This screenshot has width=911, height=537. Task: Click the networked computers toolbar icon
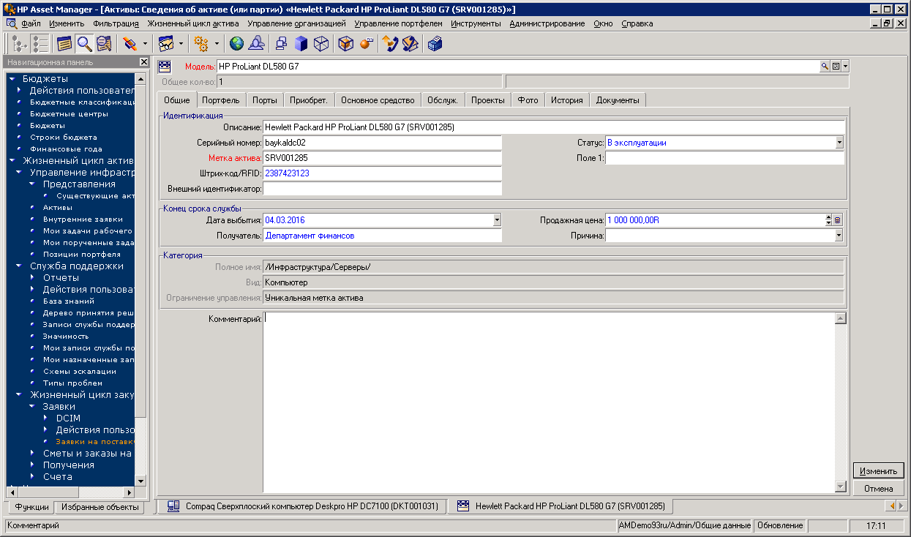[282, 44]
